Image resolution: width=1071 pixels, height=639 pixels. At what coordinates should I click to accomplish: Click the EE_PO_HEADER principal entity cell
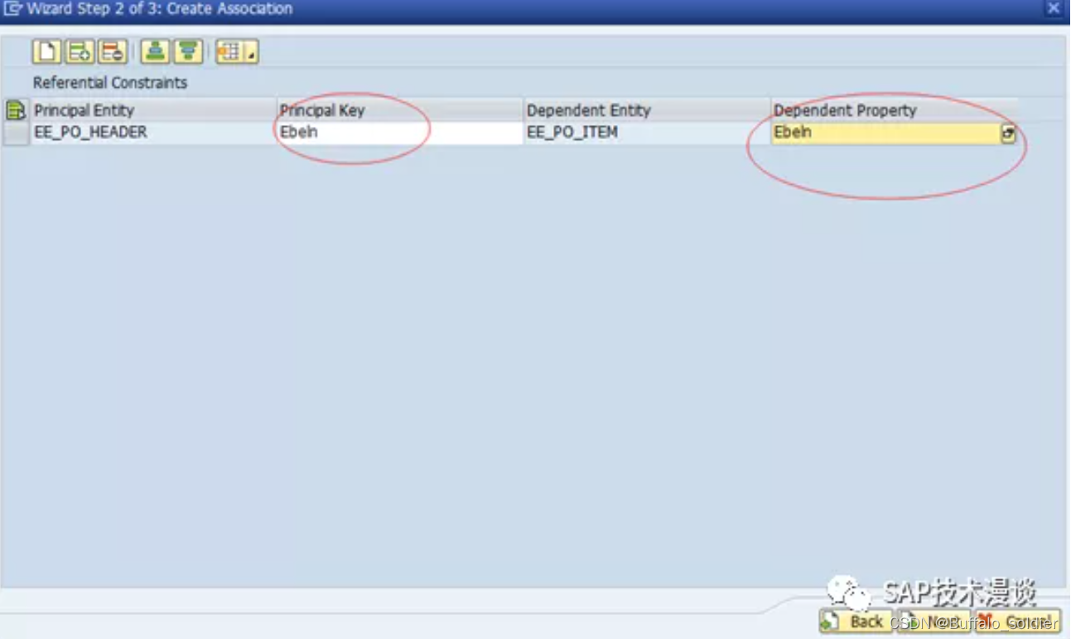(x=154, y=133)
